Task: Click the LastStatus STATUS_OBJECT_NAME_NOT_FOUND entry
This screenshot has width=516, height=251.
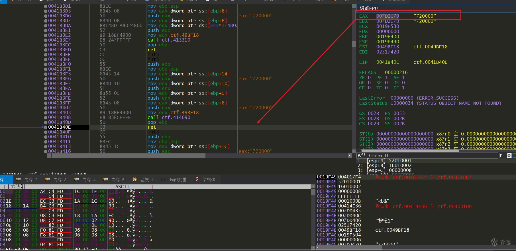Action: 459,103
